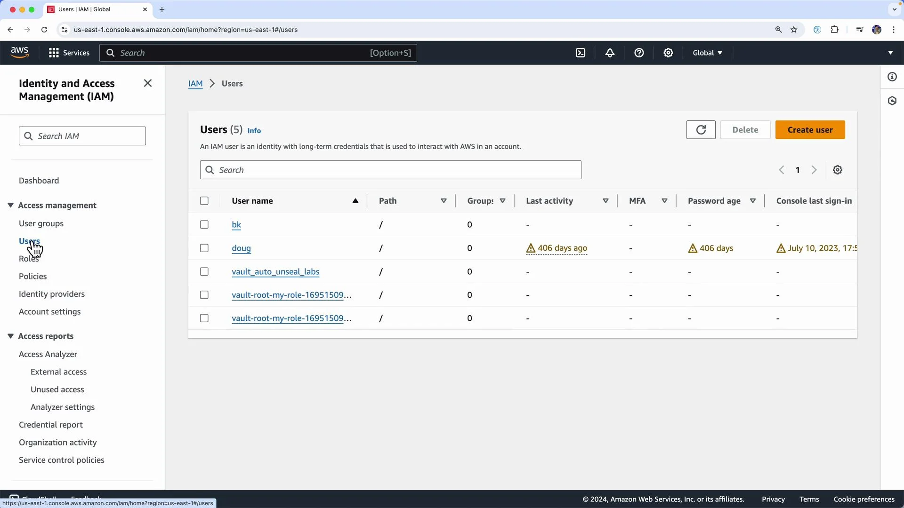
Task: Go to Roles in sidebar
Action: [x=29, y=259]
